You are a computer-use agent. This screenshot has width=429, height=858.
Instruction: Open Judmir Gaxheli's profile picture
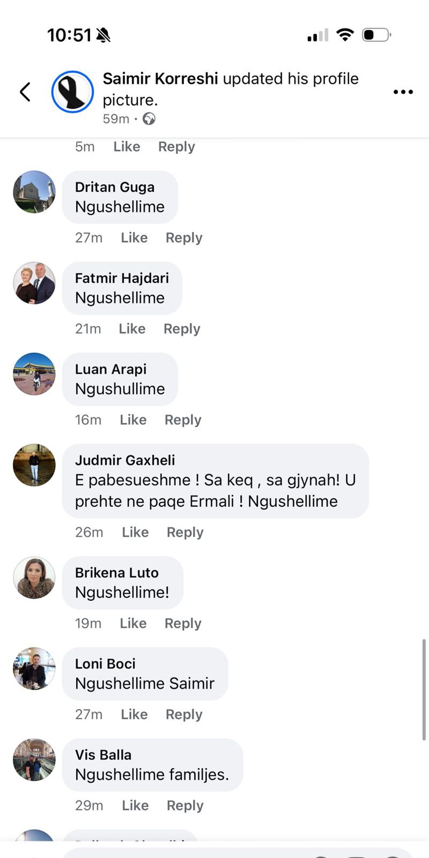34,465
